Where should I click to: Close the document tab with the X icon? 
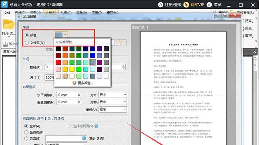pyautogui.click(x=255, y=52)
